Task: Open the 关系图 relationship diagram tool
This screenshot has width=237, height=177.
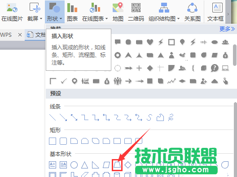Action: (192, 12)
